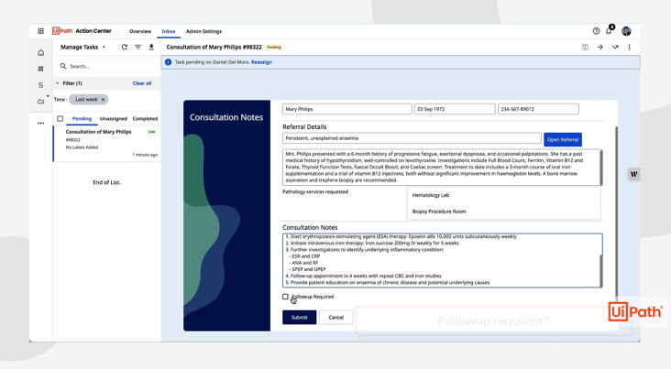
Task: Open the robot icon in left sidebar
Action: coord(40,102)
